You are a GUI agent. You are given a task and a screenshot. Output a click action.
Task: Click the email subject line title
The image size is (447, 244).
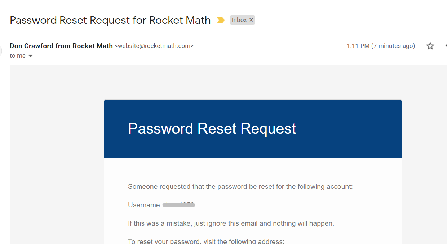(110, 20)
